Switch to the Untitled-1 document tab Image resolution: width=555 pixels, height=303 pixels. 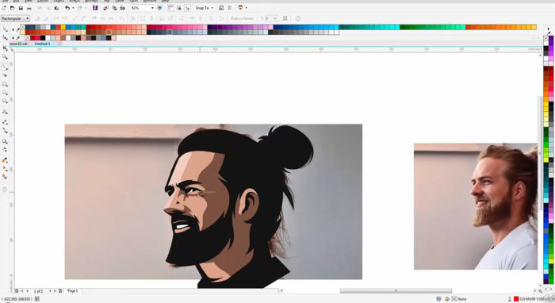tap(43, 44)
